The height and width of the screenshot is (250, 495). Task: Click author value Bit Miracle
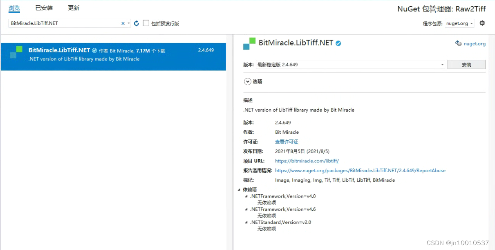[x=287, y=132]
